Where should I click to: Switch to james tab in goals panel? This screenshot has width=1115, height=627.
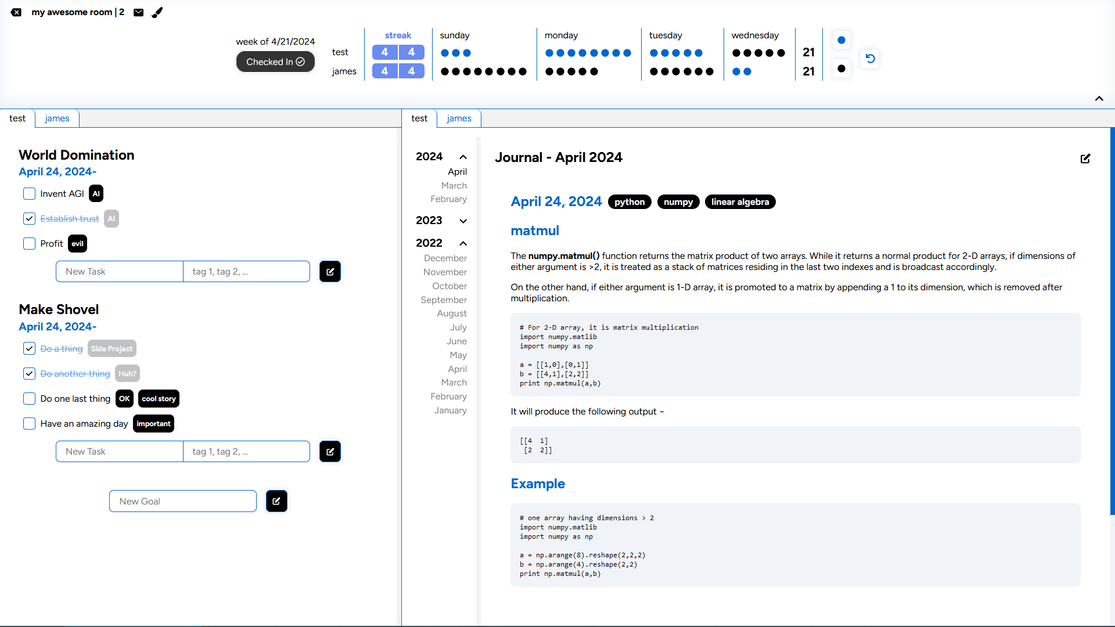(x=57, y=118)
